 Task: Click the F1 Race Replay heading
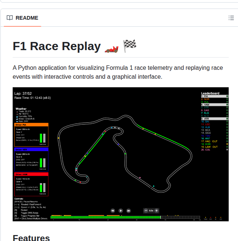[57, 46]
